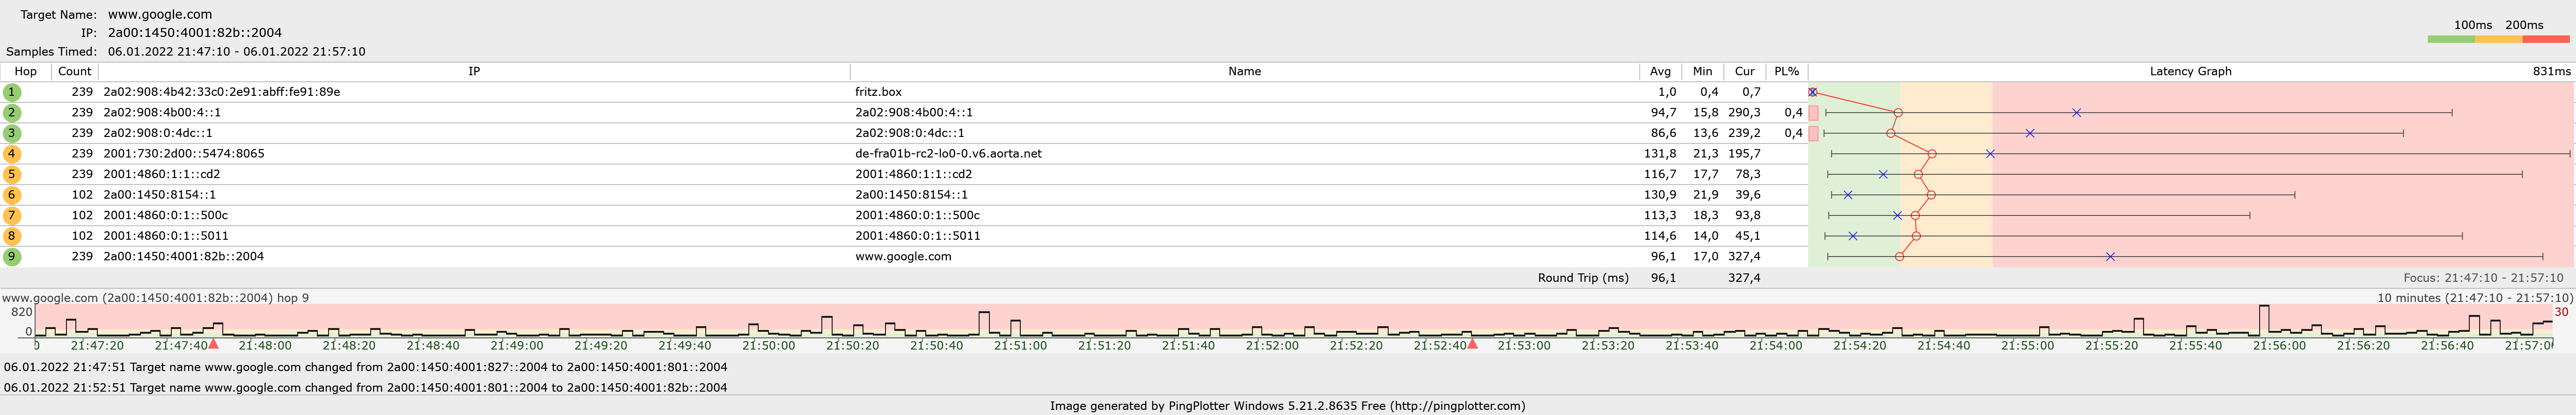
Task: Click the 21:47:51 target name changed note
Action: (365, 367)
